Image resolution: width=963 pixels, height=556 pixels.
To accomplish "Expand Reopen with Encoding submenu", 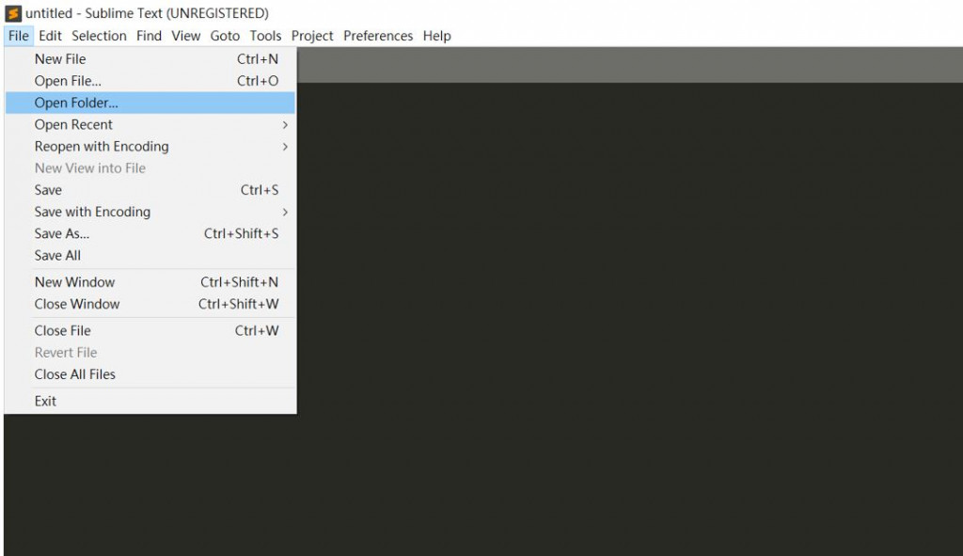I will pyautogui.click(x=150, y=146).
